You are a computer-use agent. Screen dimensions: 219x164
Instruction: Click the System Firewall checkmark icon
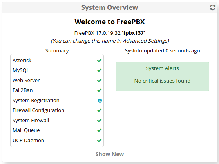click(99, 120)
